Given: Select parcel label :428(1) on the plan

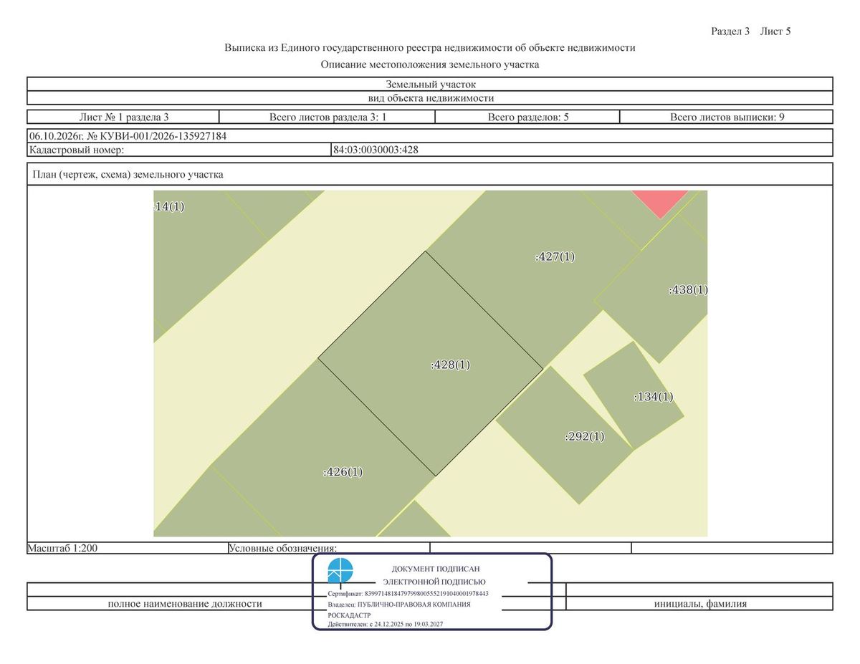Looking at the screenshot, I should (450, 365).
